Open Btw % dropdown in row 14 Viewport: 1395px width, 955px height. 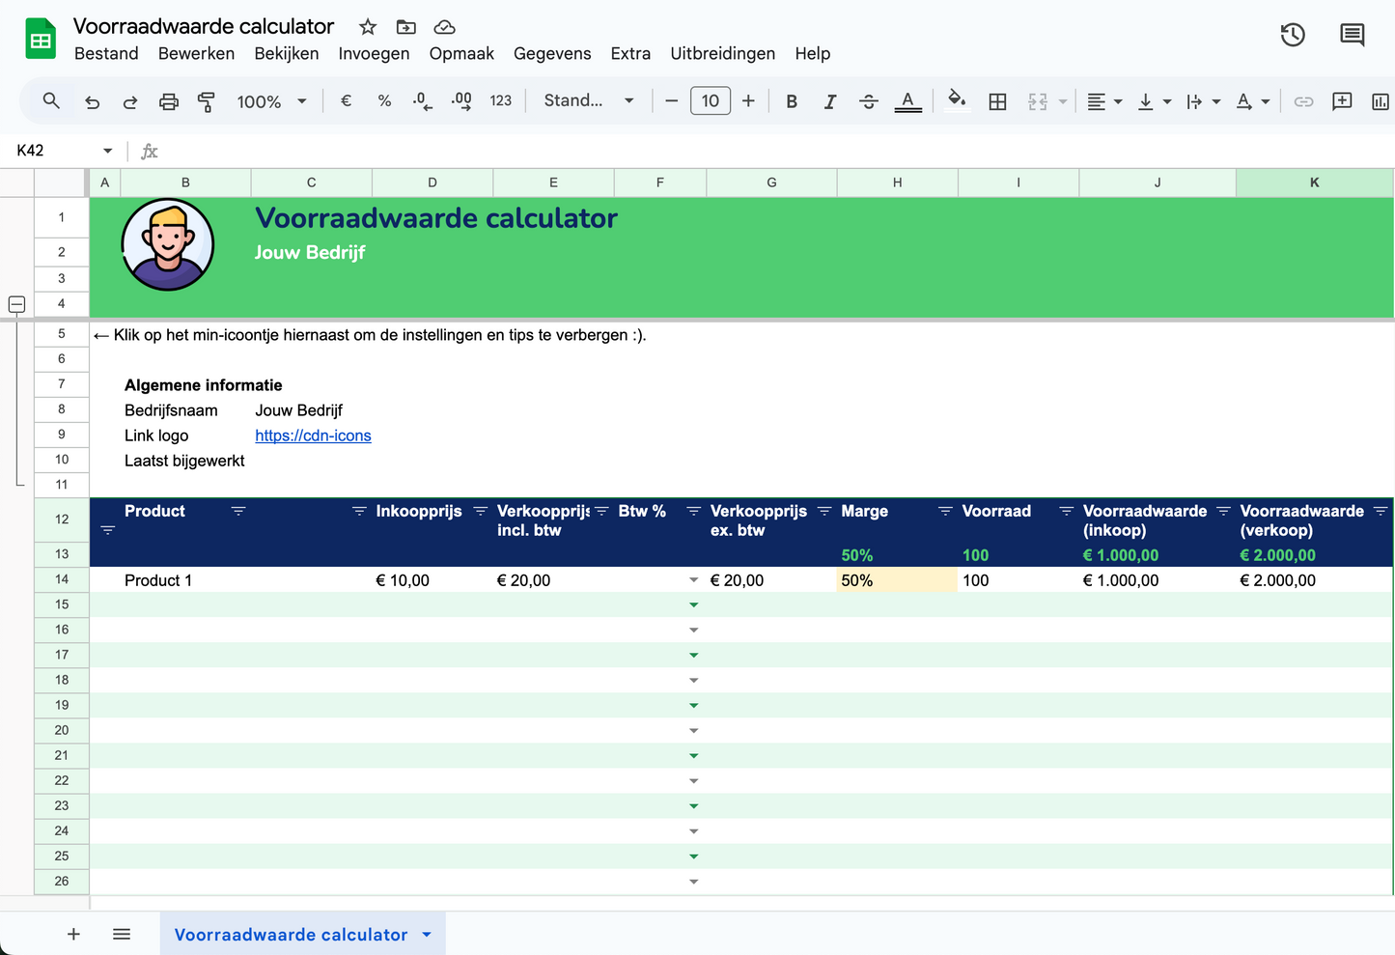[x=693, y=580]
